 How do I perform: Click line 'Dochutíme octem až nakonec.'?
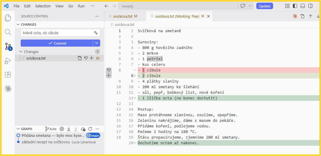click(x=229, y=143)
